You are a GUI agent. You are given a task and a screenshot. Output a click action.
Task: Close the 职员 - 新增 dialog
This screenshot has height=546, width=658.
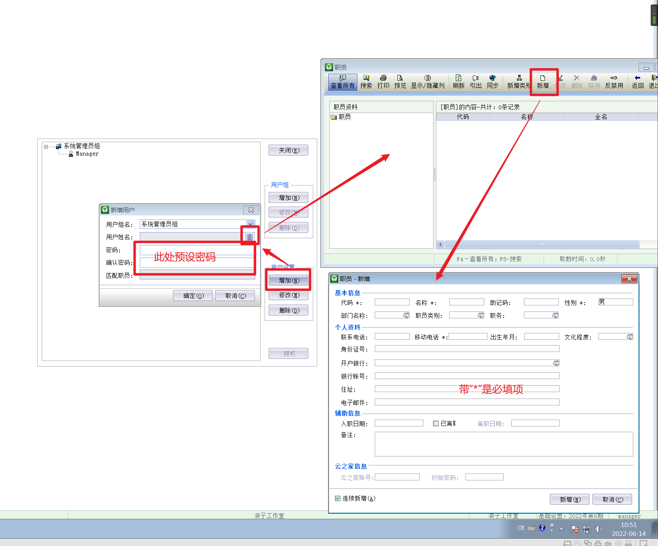[x=629, y=279]
